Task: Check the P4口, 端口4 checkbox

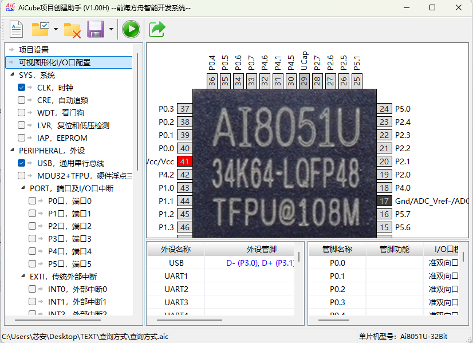Action: [x=32, y=251]
